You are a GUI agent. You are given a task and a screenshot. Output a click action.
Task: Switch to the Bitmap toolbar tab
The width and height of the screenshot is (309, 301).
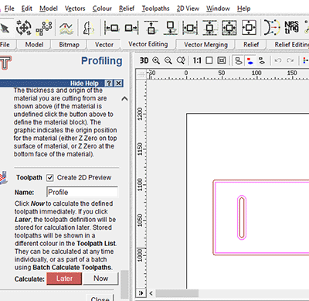(69, 45)
